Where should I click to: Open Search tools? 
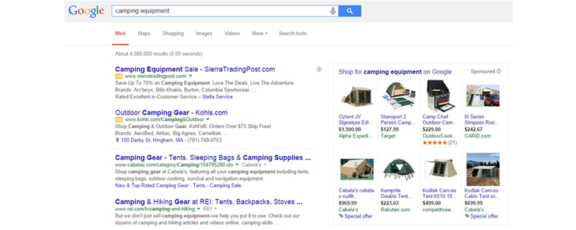pyautogui.click(x=293, y=33)
